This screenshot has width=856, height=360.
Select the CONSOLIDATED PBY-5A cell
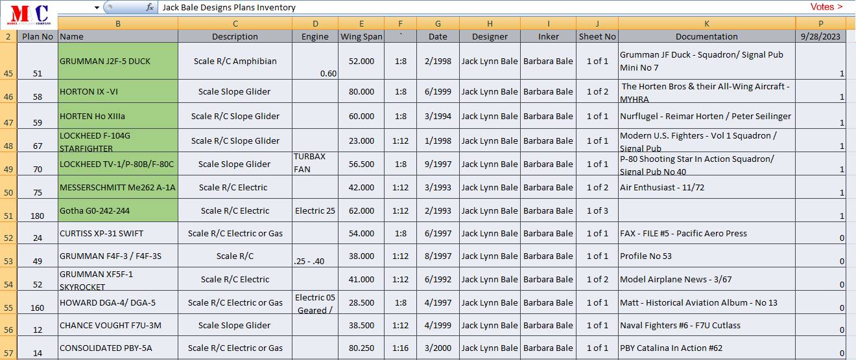(118, 348)
